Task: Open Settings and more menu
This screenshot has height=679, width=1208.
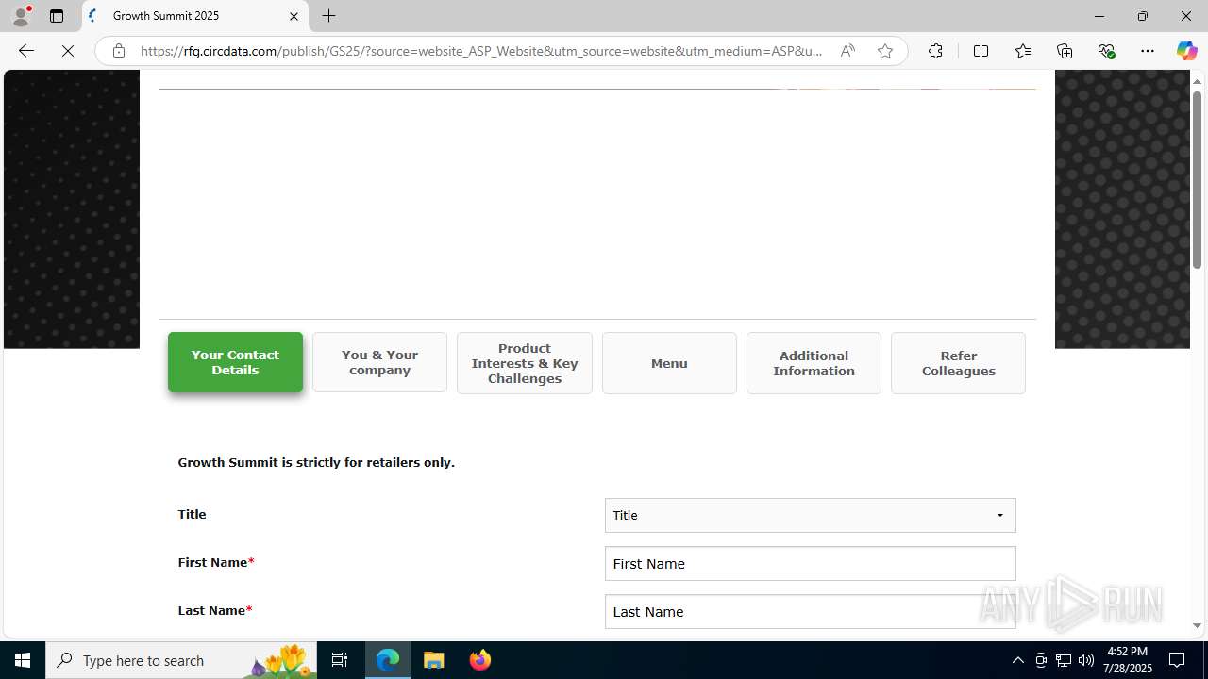Action: coord(1148,51)
